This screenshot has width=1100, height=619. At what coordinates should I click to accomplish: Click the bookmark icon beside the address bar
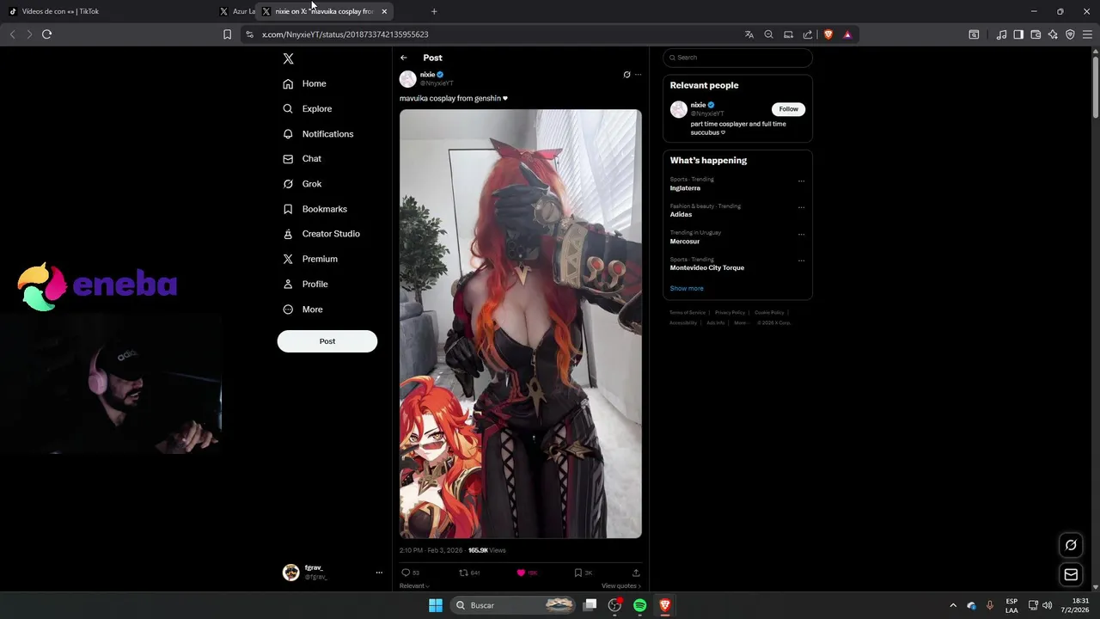(x=227, y=34)
